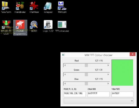Click the PICAXE Programming Editor icon
The image size is (139, 108).
coord(20,27)
